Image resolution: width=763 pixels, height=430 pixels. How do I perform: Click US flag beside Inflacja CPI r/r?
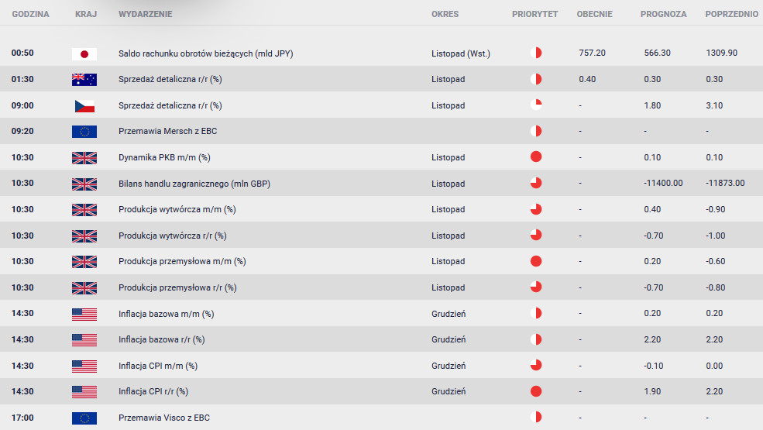click(84, 391)
